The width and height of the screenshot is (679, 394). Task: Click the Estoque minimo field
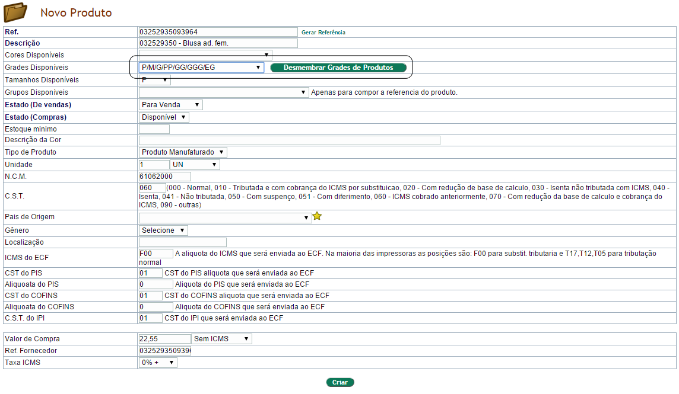[154, 129]
